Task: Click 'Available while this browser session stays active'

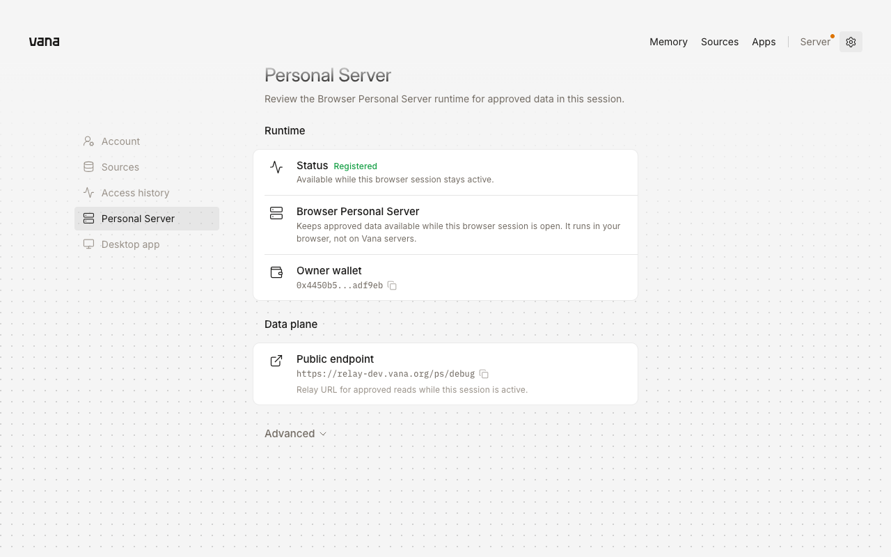Action: point(395,180)
